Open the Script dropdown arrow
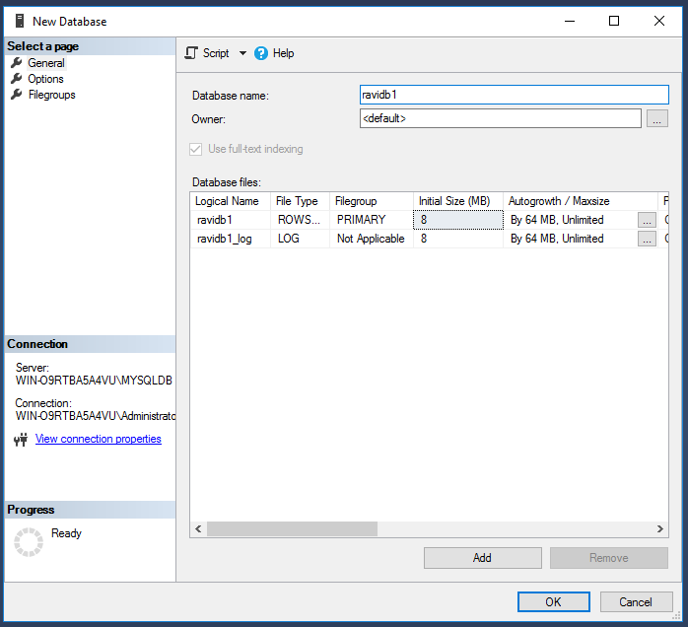 pyautogui.click(x=242, y=53)
